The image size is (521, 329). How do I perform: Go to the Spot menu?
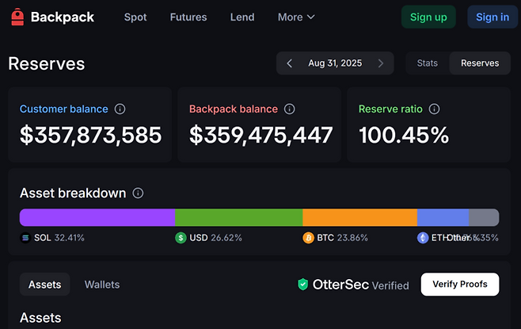135,17
